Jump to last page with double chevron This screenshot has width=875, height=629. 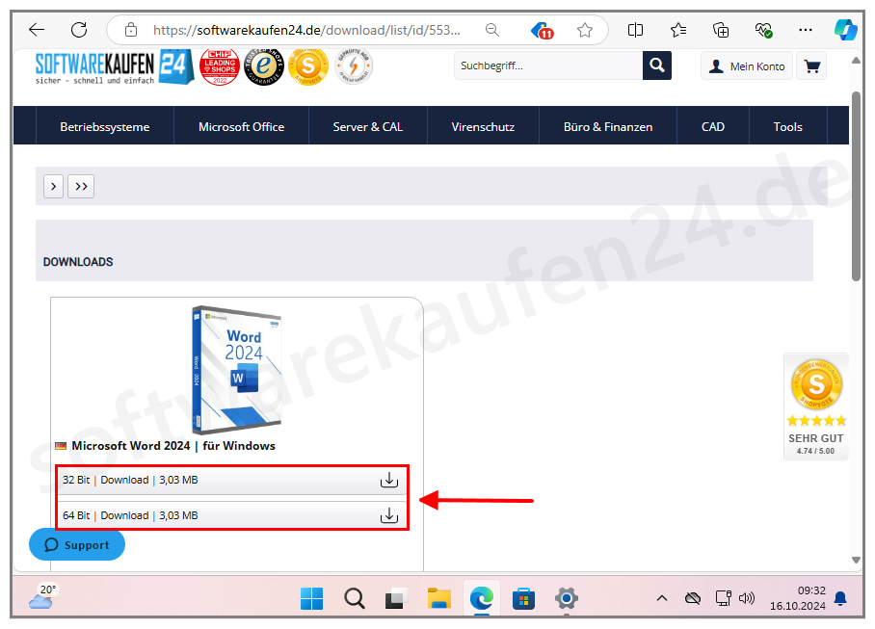point(81,186)
